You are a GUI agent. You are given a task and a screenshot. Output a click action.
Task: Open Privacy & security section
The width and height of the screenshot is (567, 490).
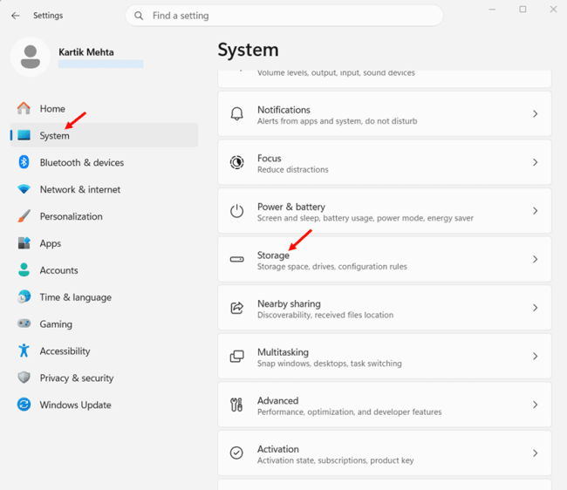click(104, 378)
